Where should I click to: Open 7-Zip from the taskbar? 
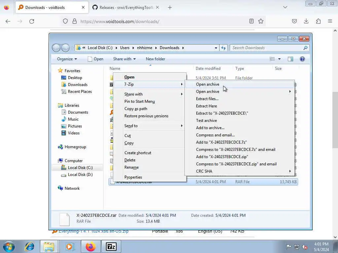[x=111, y=246]
